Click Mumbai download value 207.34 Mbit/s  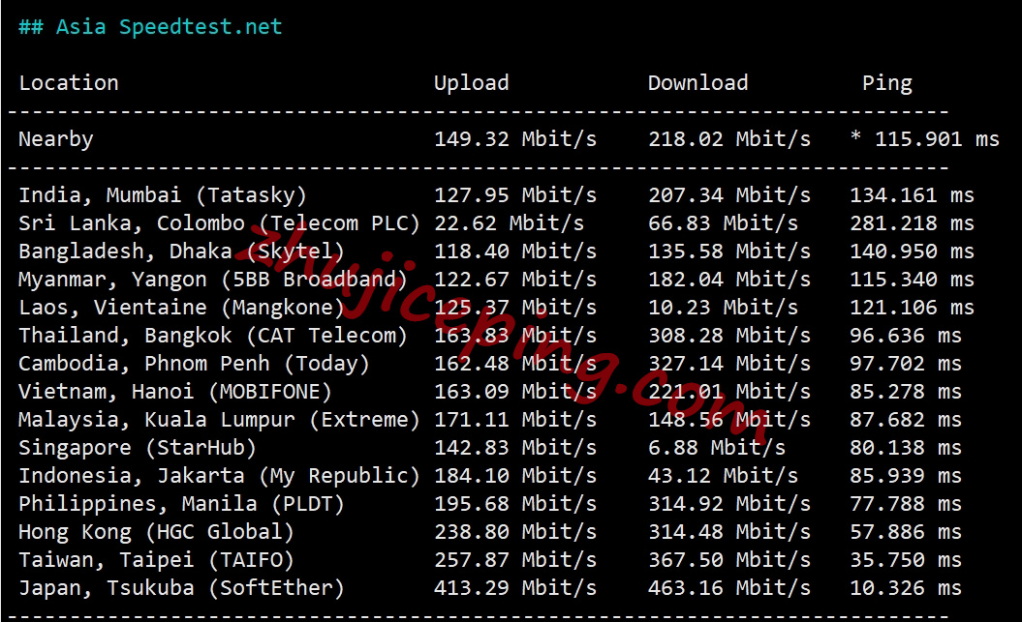click(x=729, y=194)
